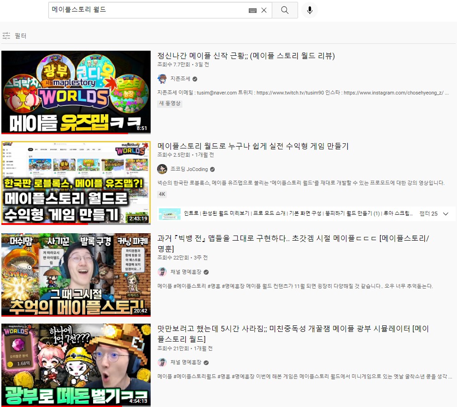This screenshot has height=407, width=457.
Task: Click the chapter list text starting with 인트로
Action: tap(298, 213)
